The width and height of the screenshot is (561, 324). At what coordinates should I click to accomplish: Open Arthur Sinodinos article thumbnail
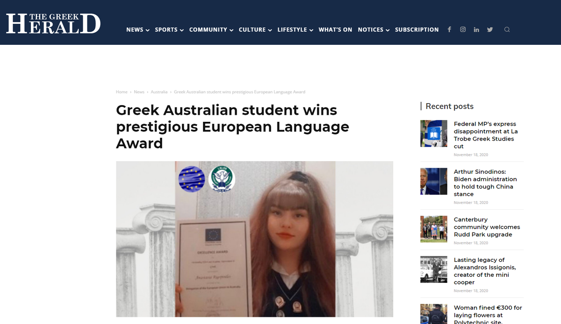click(x=434, y=181)
